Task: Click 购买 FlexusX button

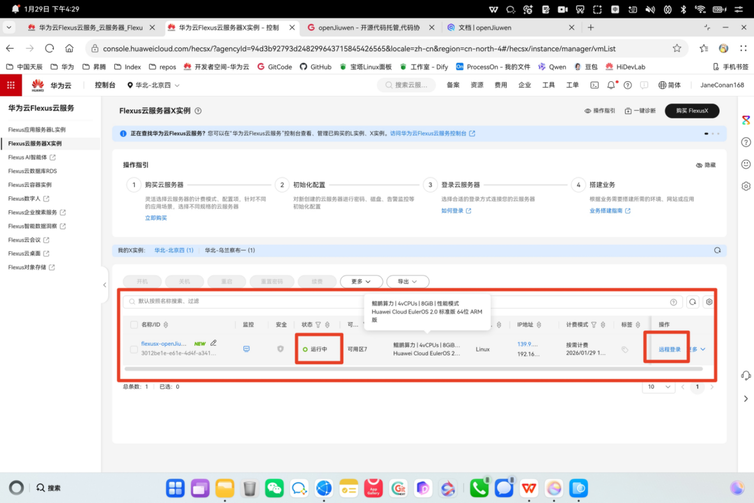Action: coord(692,111)
